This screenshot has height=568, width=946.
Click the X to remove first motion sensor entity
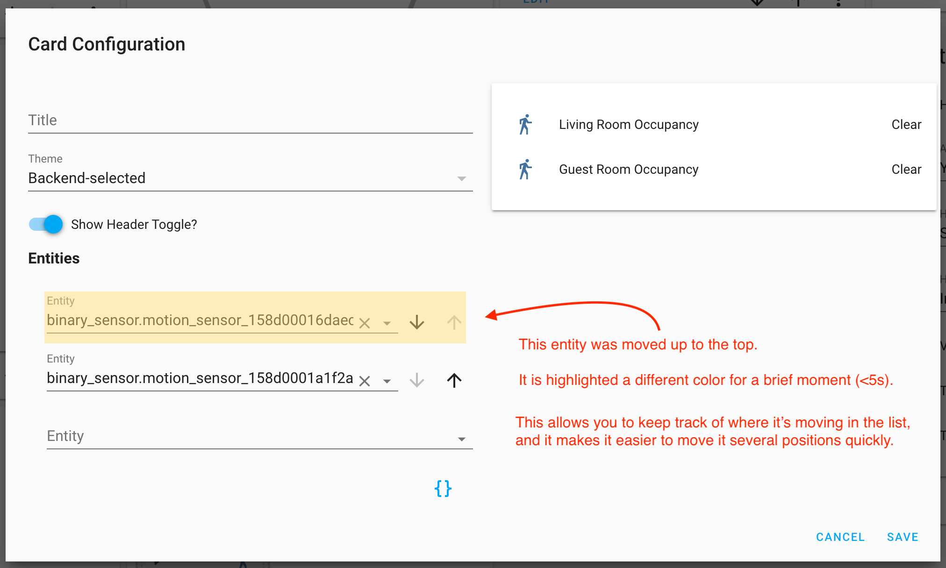365,321
